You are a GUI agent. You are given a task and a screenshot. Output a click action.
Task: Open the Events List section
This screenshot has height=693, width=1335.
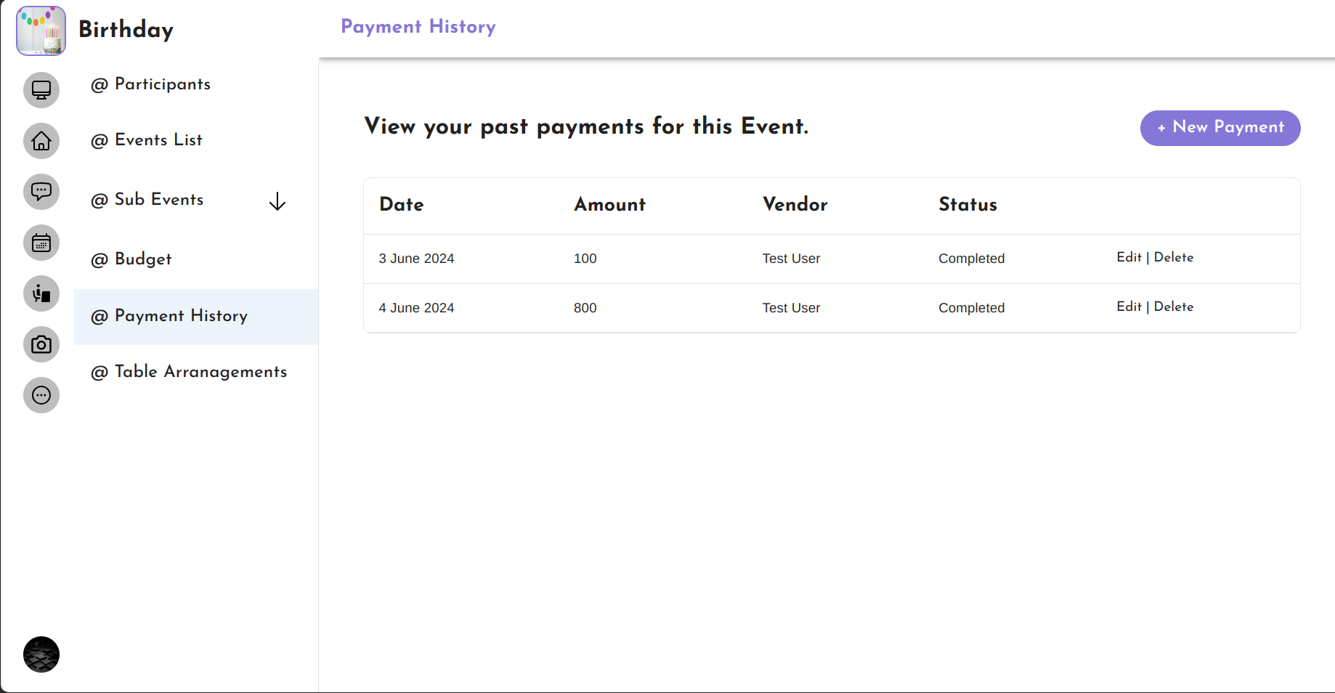point(147,140)
